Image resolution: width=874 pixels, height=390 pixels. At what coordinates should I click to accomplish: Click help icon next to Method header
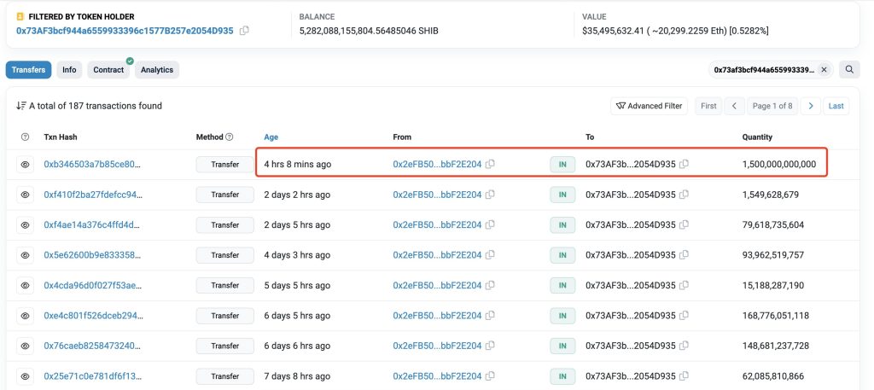pyautogui.click(x=230, y=137)
